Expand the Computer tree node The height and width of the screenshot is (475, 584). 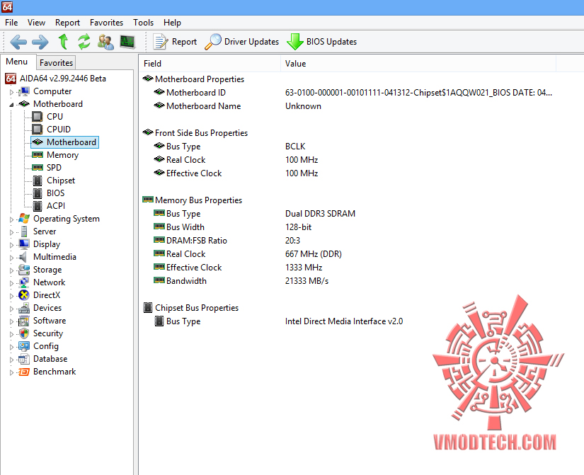click(x=11, y=91)
